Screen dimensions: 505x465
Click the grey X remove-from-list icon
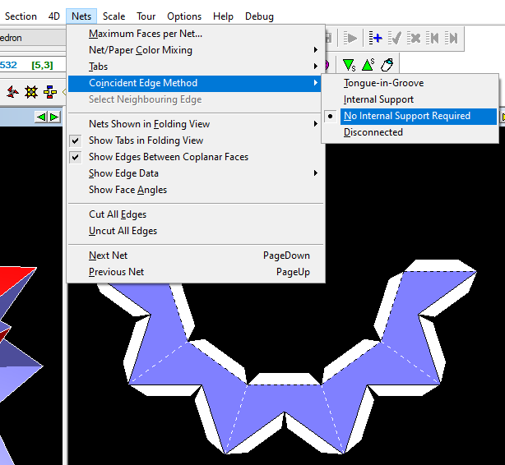click(414, 39)
